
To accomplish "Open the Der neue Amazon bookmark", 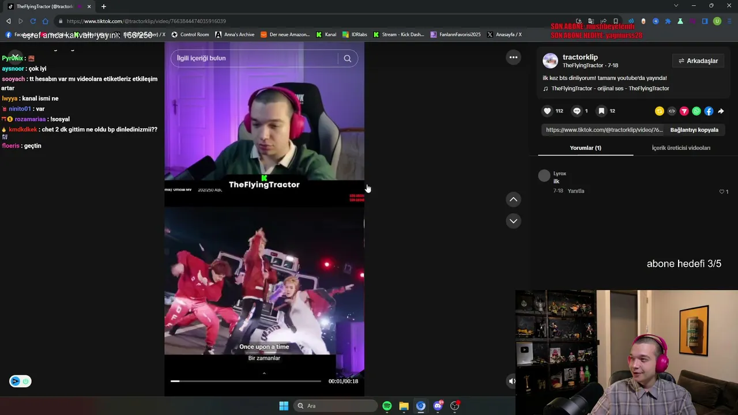I will tap(285, 35).
